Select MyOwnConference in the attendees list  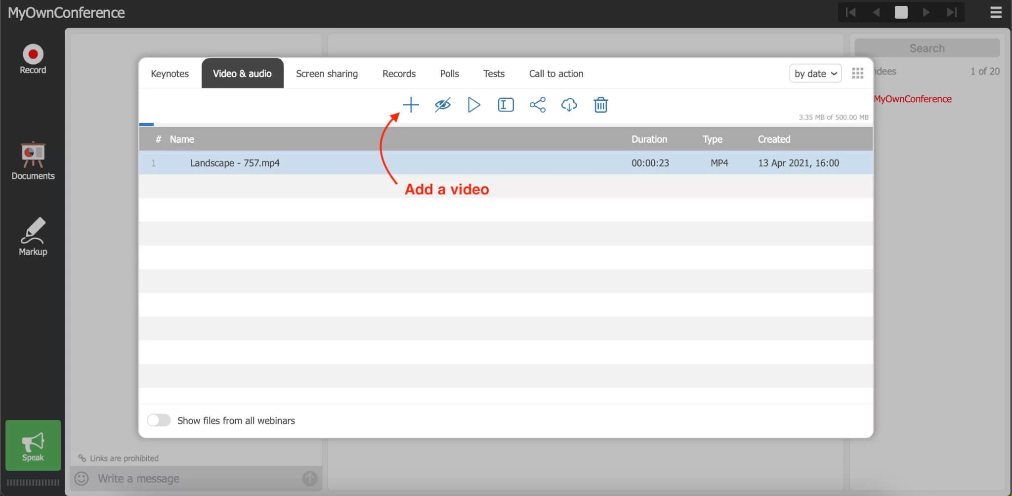tap(912, 99)
